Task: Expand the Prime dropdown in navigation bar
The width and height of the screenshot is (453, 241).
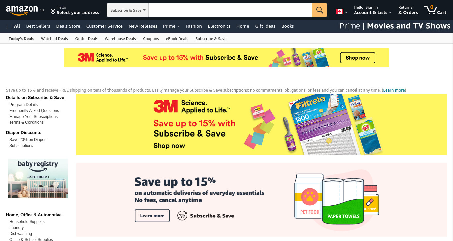Action: 171,26
